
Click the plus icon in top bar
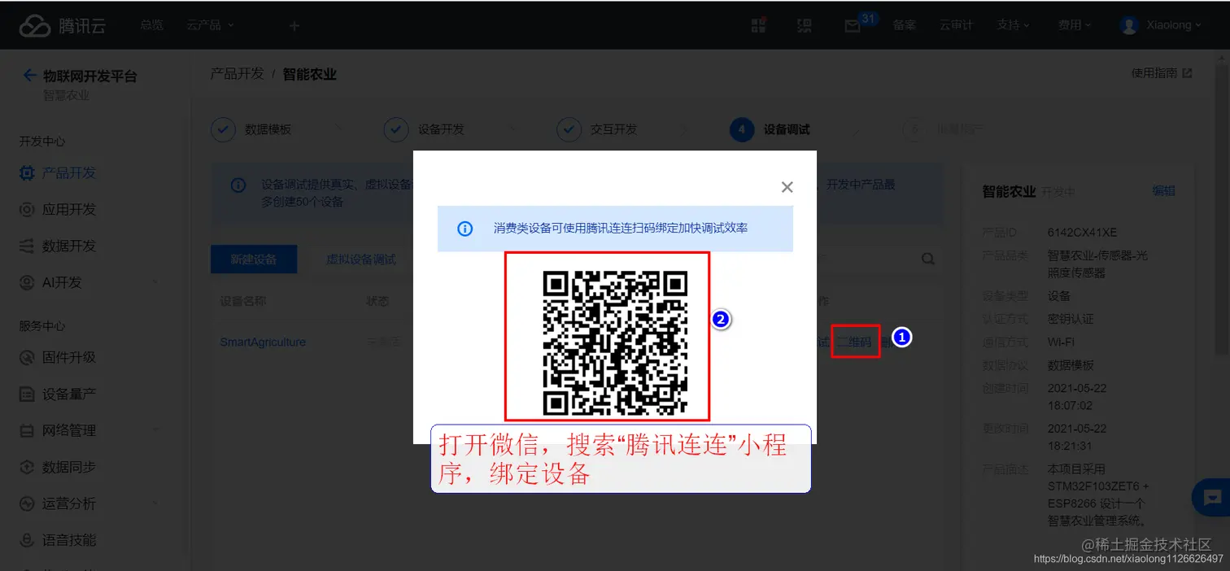coord(294,26)
